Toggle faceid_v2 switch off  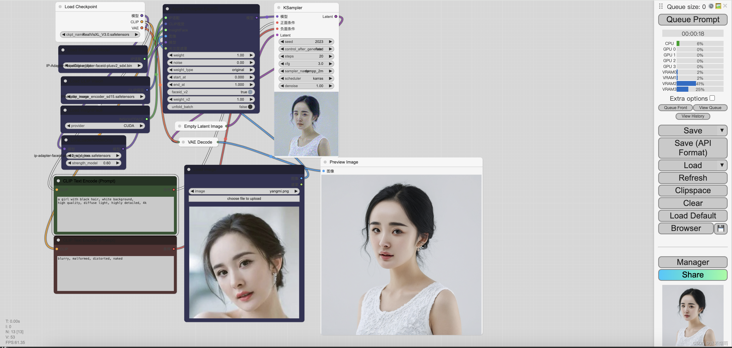(250, 92)
